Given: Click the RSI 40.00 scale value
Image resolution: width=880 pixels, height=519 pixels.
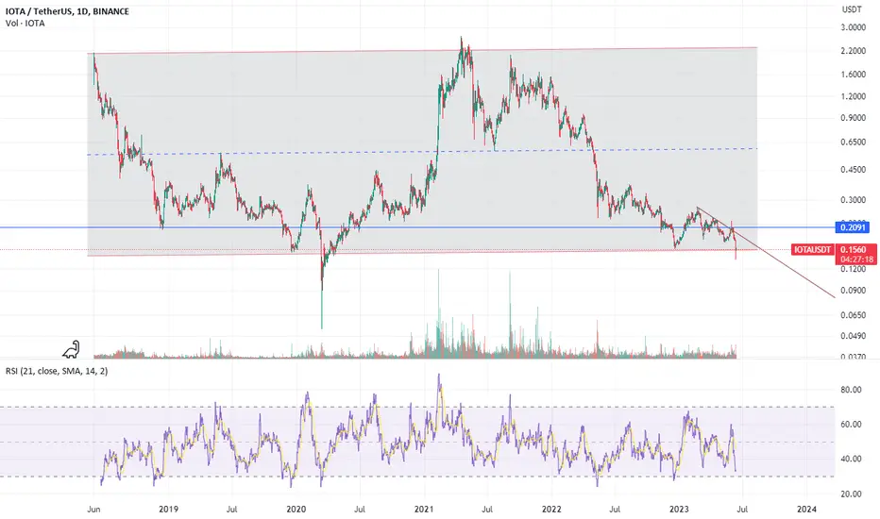Looking at the screenshot, I should (x=852, y=459).
